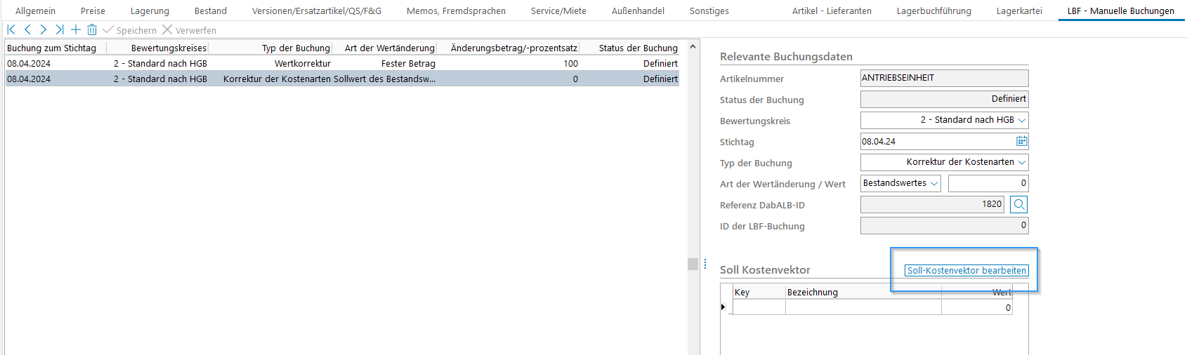Expand Bestandswertes dropdown

point(934,183)
